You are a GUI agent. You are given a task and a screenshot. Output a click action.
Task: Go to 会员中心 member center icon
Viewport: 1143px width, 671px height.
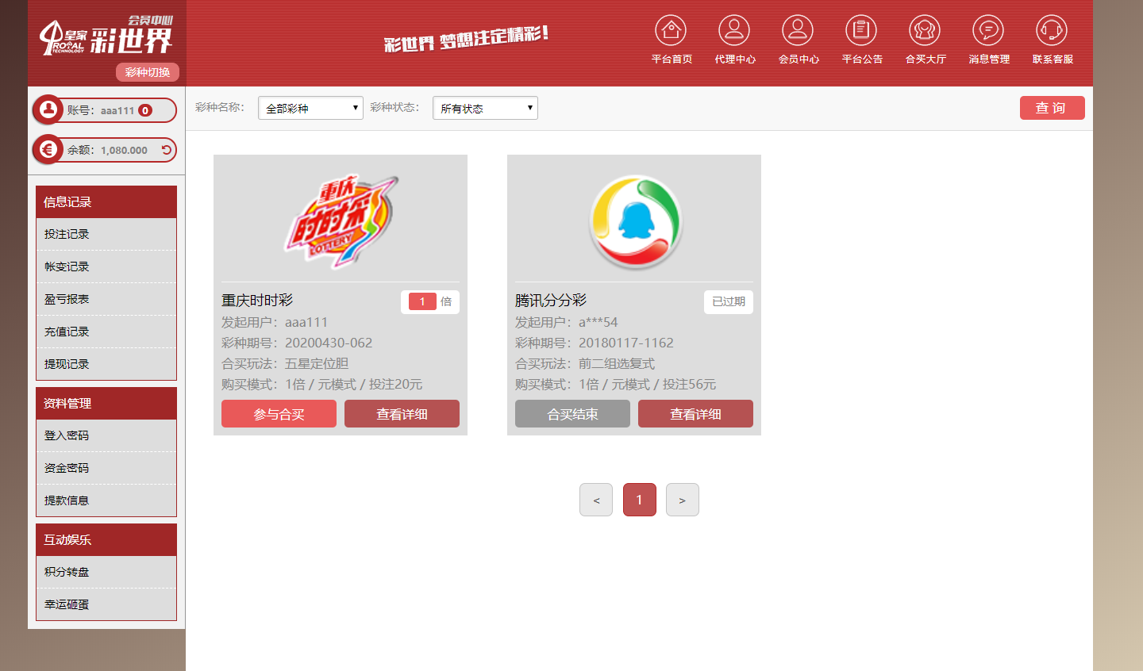(798, 31)
